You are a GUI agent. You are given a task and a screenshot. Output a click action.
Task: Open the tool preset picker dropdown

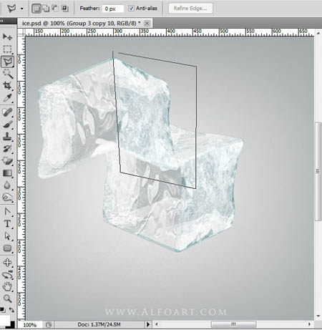point(22,9)
